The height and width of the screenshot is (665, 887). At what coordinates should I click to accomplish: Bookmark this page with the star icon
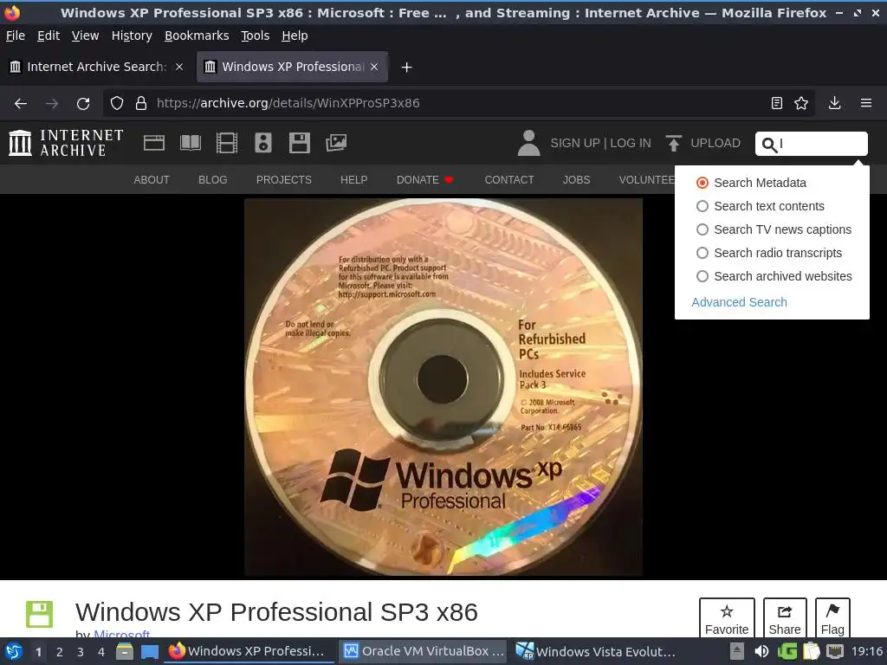pyautogui.click(x=801, y=103)
